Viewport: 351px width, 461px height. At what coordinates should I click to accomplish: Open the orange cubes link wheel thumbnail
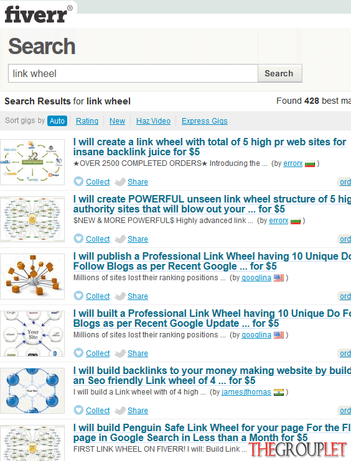tap(32, 276)
